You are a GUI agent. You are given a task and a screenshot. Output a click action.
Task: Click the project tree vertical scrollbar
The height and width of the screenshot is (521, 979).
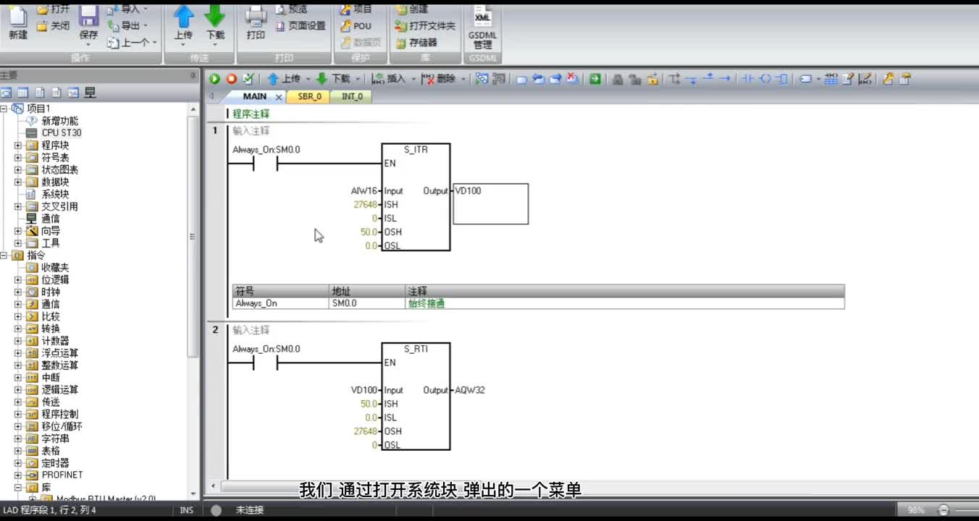(x=193, y=236)
